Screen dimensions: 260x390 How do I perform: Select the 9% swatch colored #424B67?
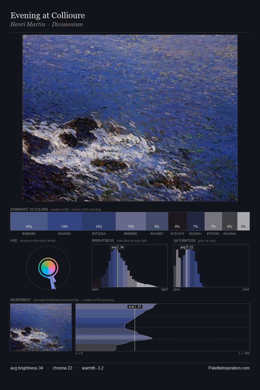point(157,221)
